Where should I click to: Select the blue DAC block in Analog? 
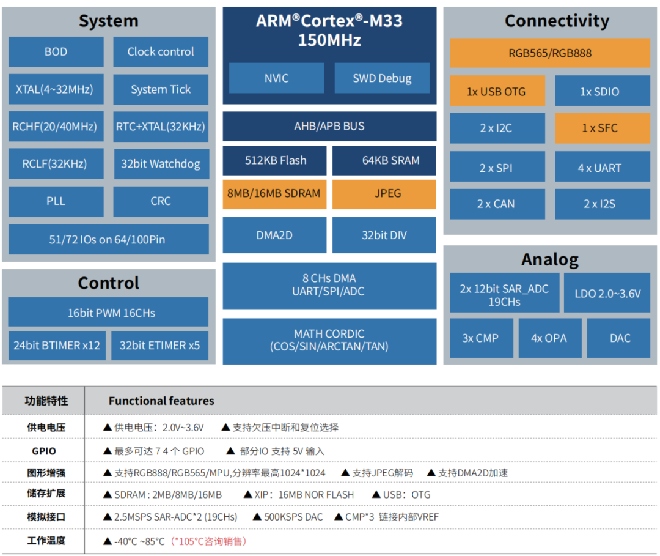pos(618,338)
